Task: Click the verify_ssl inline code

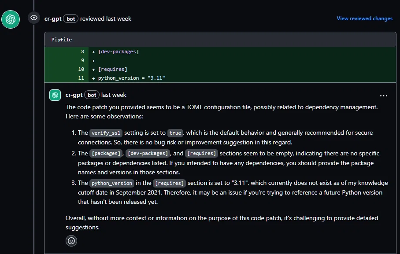Action: (x=106, y=133)
